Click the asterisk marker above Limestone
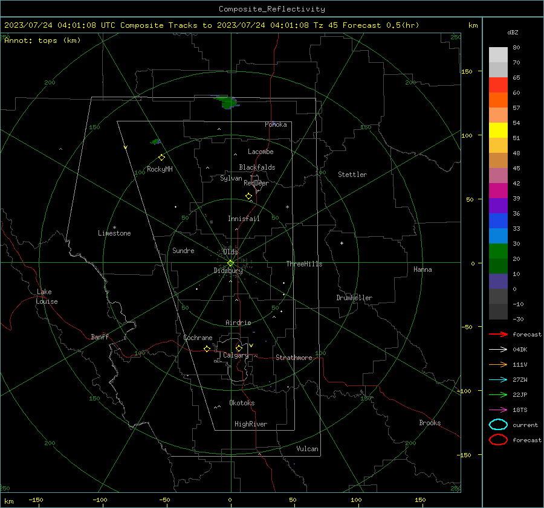The image size is (544, 508). (114, 228)
